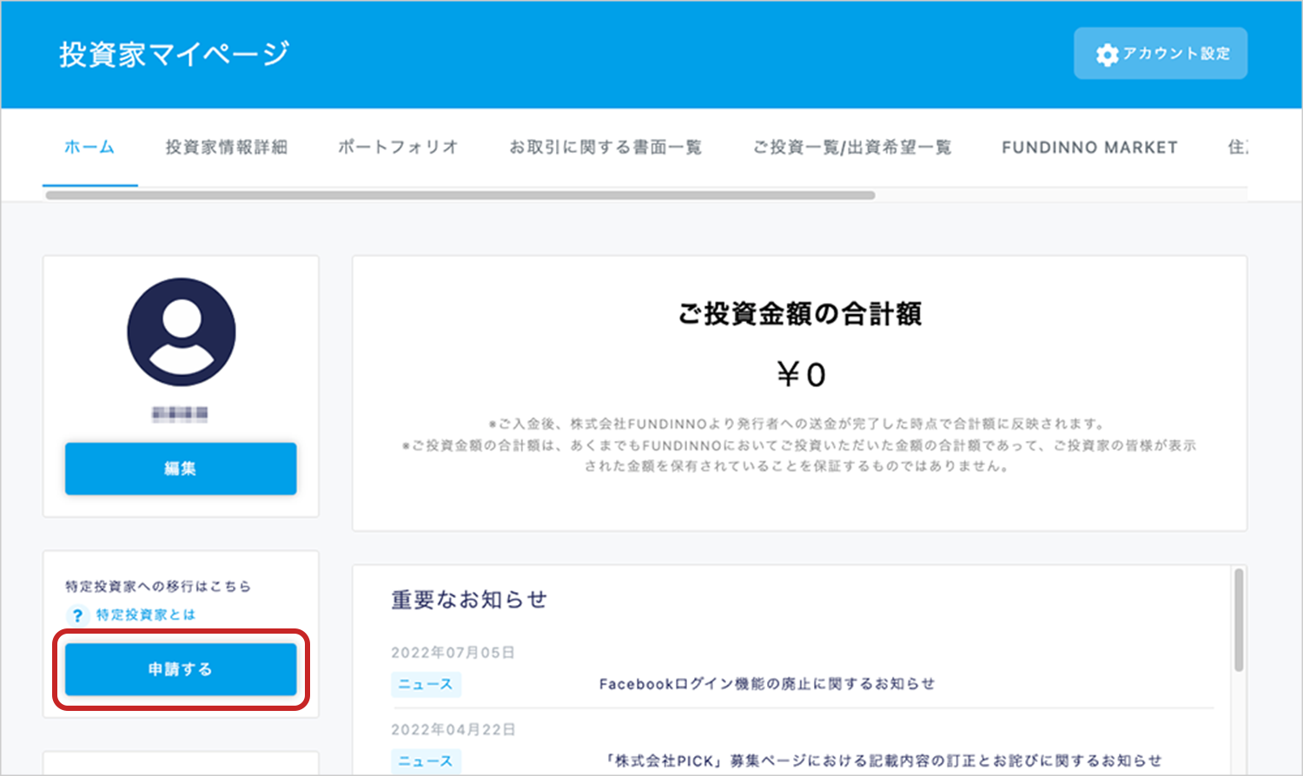Select the ホーム tab
This screenshot has width=1303, height=776.
[89, 148]
